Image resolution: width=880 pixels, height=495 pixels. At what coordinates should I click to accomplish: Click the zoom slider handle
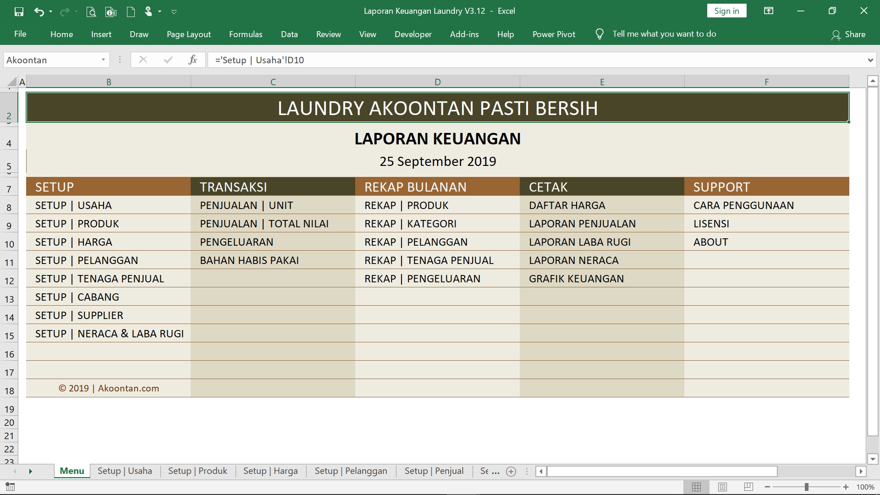click(x=806, y=487)
